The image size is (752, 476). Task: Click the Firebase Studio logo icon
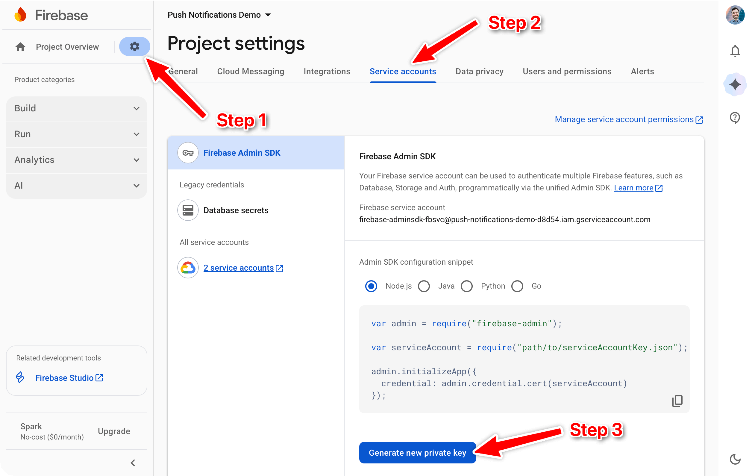tap(20, 377)
